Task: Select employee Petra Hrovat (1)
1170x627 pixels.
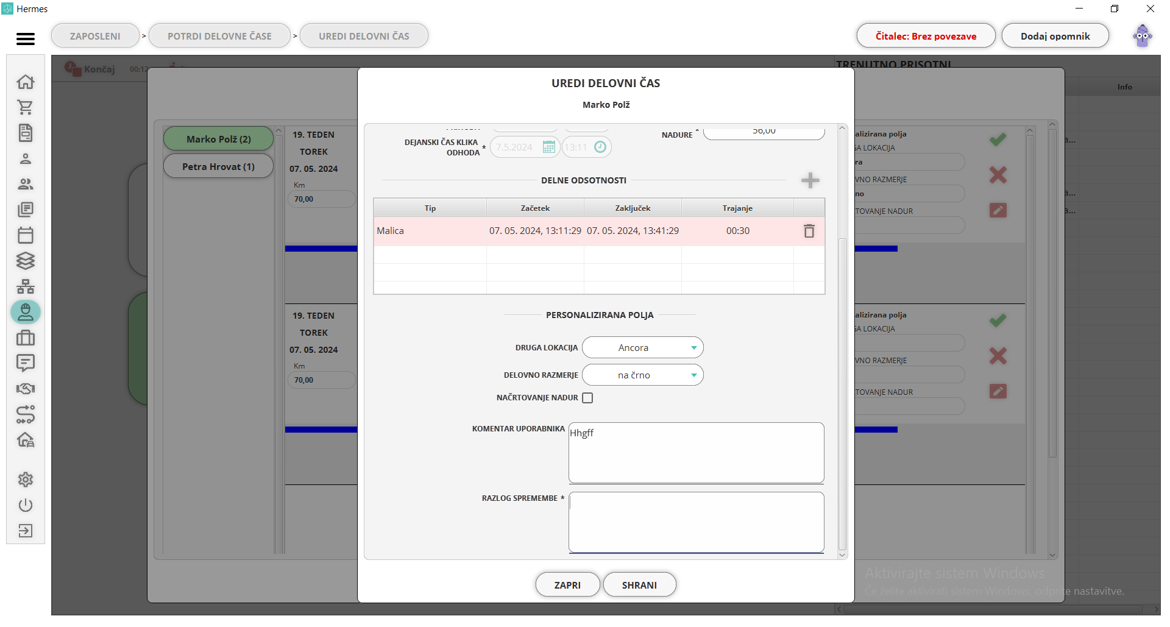Action: pyautogui.click(x=218, y=166)
